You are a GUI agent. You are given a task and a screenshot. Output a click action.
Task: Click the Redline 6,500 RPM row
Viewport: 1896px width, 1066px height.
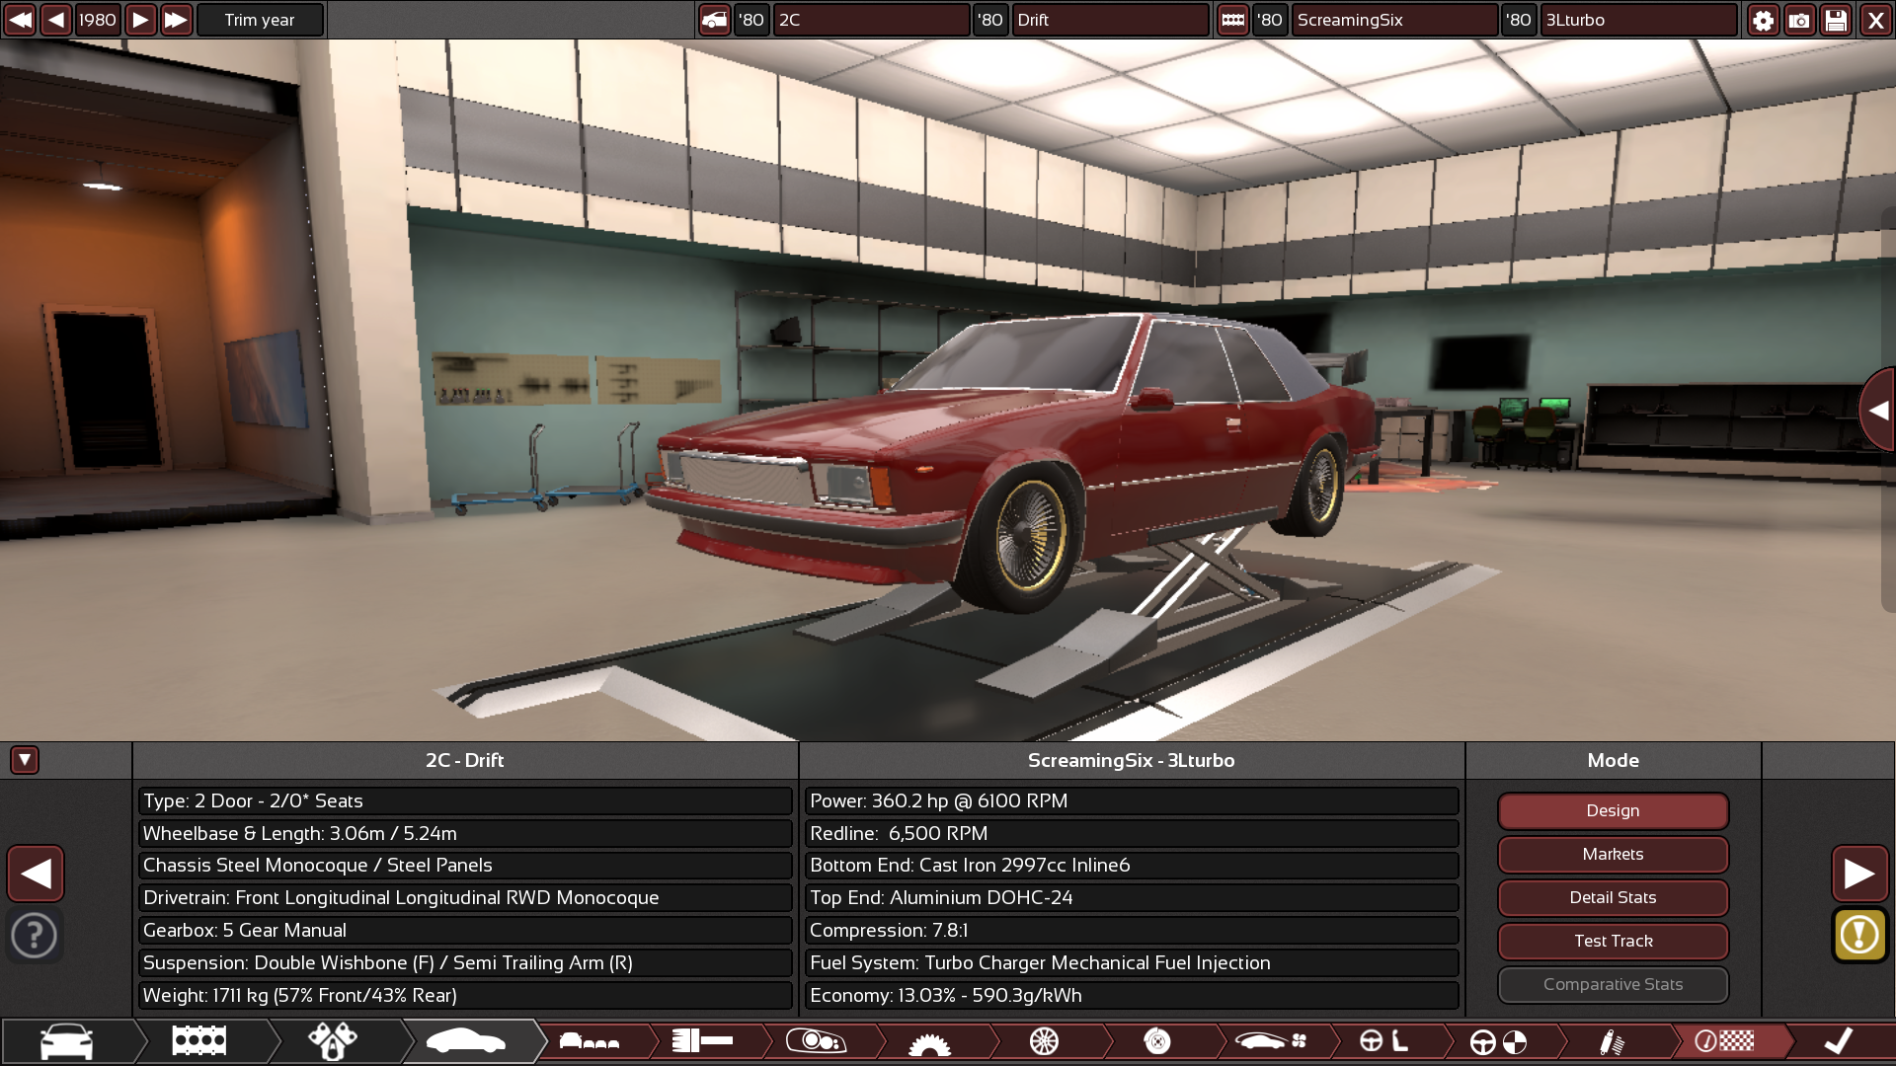point(1132,833)
